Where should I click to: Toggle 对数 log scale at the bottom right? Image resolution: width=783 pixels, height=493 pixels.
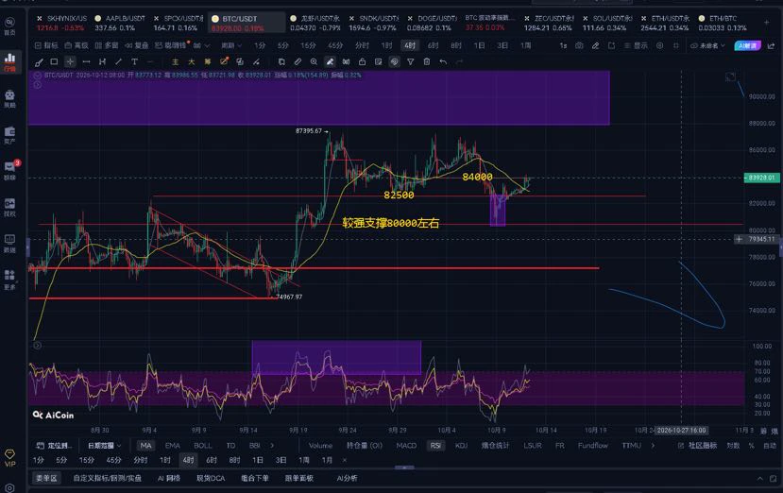tap(733, 445)
